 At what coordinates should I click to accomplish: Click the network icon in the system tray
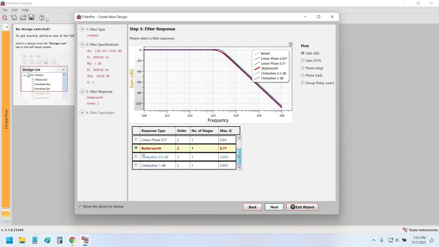(390, 240)
